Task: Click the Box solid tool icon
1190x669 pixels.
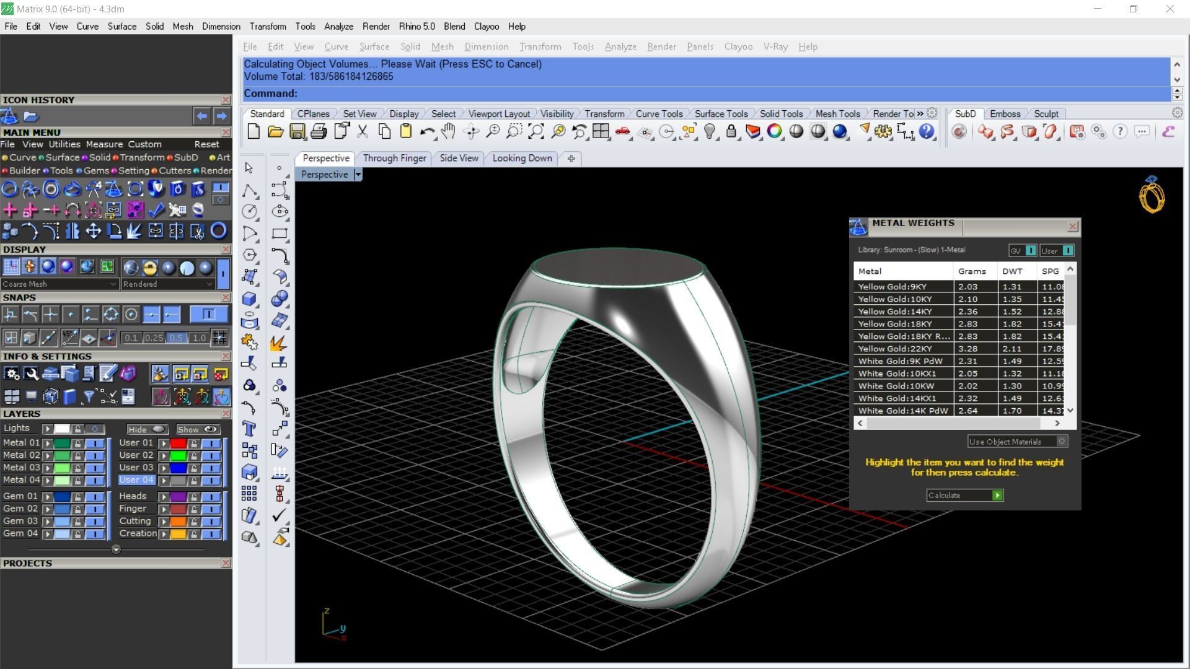Action: (x=249, y=299)
